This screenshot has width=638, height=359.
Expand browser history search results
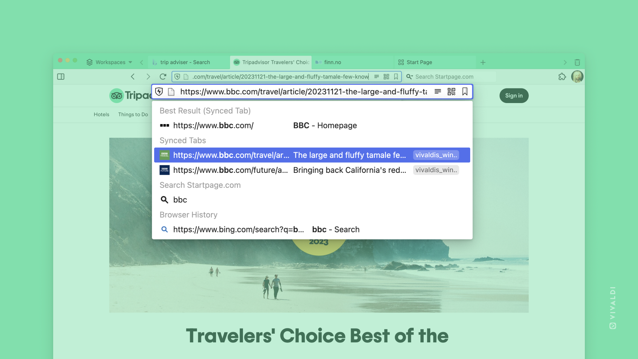[188, 214]
